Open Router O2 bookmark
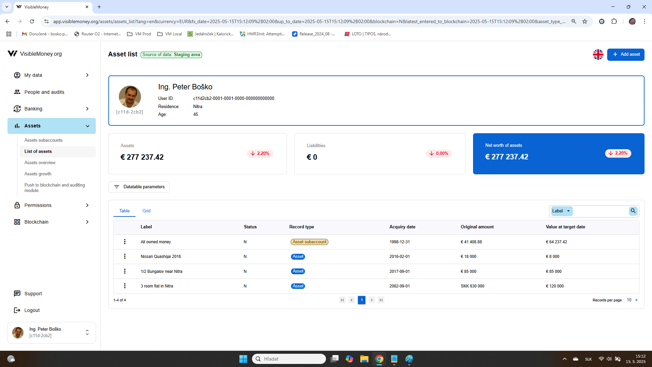652x367 pixels. coord(98,34)
